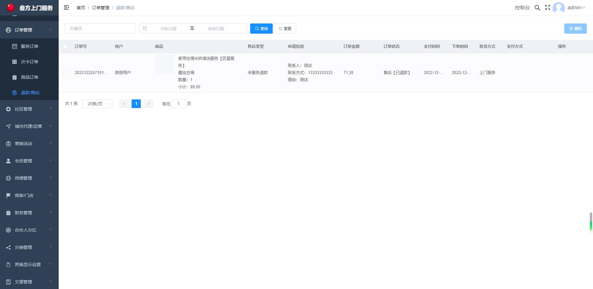Open the 商品订单 submenu item
593x289 pixels.
tap(29, 77)
